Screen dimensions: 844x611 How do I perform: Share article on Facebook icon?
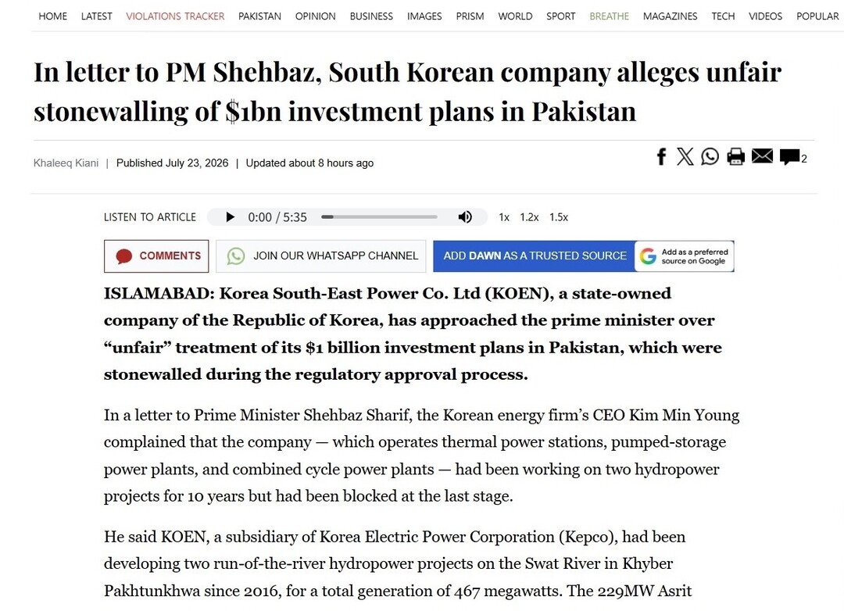tap(662, 156)
